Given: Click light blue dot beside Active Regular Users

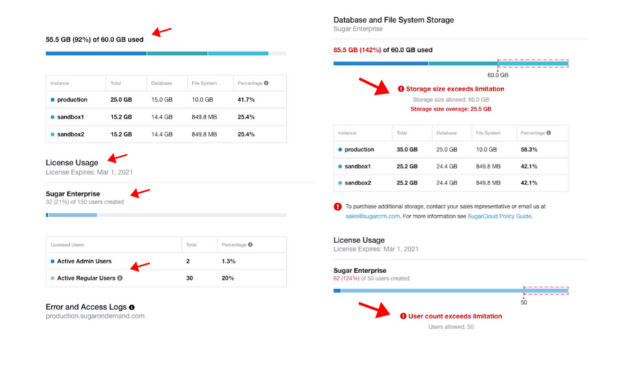Looking at the screenshot, I should click(x=53, y=278).
